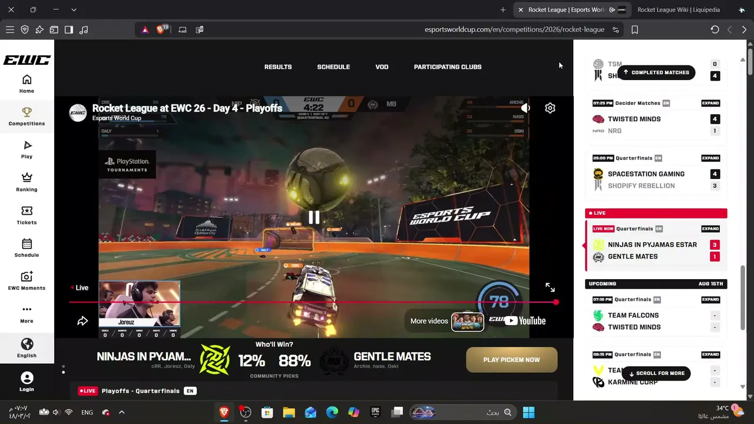
Task: Open the More menu in sidebar
Action: (x=27, y=314)
